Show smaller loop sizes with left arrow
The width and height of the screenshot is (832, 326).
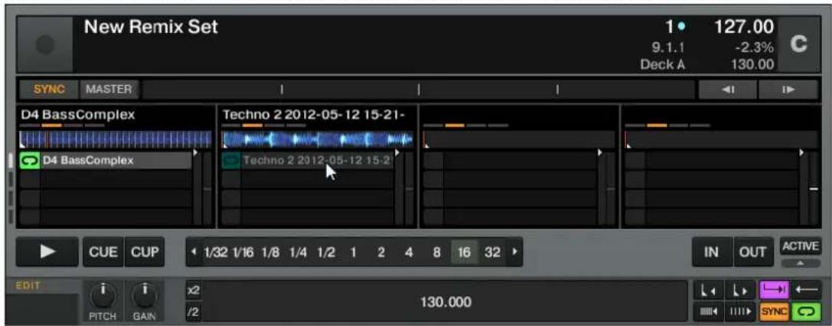(x=194, y=253)
